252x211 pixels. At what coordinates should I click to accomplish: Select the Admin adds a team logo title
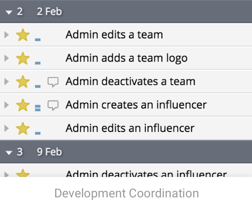point(126,58)
